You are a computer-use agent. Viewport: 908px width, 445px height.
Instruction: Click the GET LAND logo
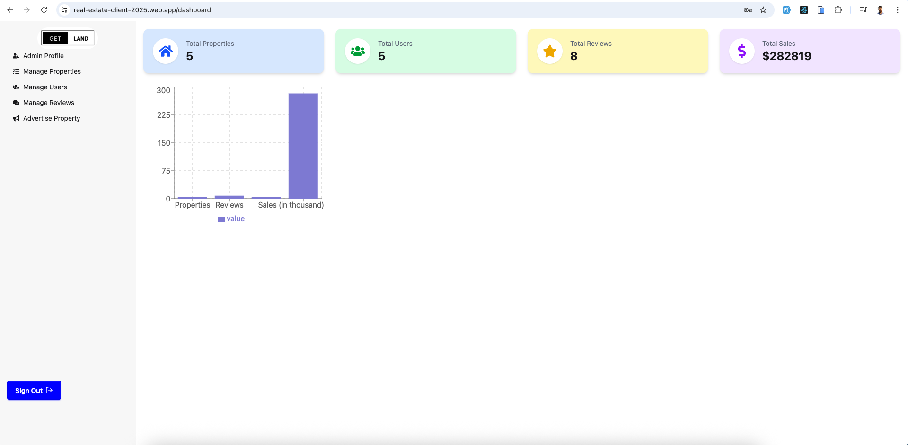[x=68, y=38]
